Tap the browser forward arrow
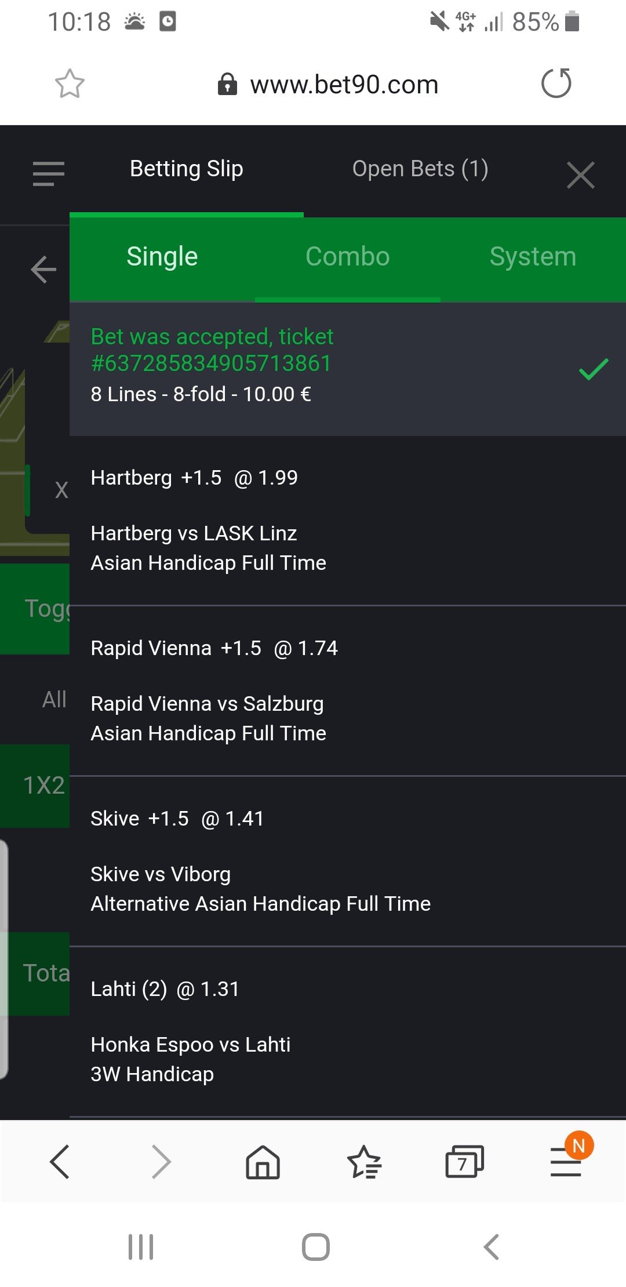Image resolution: width=626 pixels, height=1287 pixels. point(161,1162)
